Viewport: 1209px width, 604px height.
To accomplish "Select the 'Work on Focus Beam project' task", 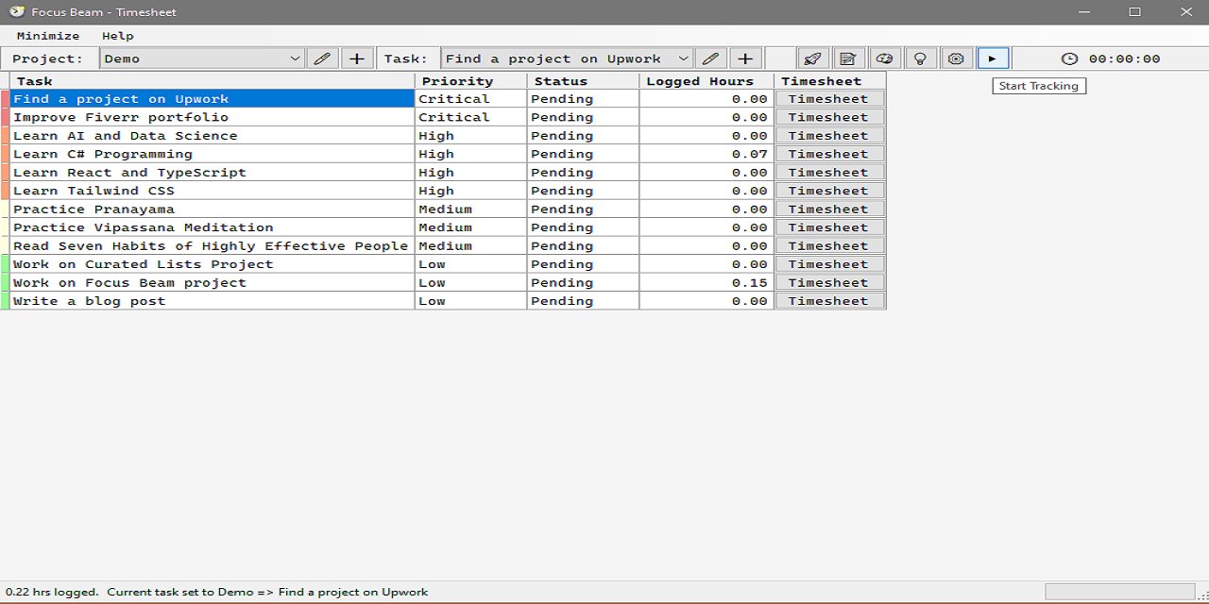I will (212, 283).
